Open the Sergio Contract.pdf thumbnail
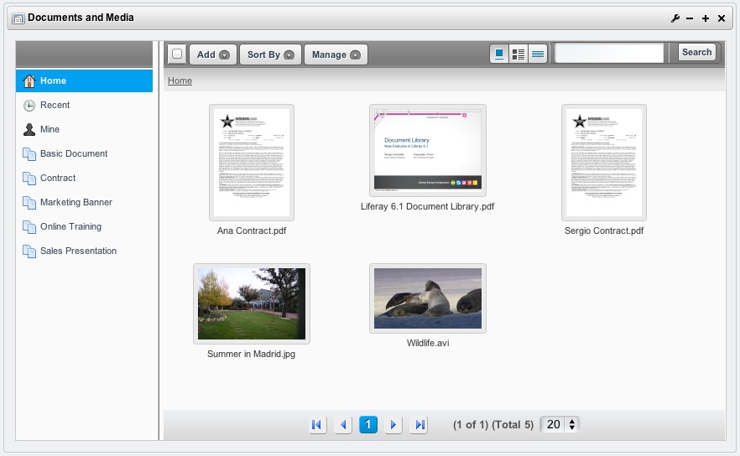Screen dimensions: 740x456 point(604,163)
